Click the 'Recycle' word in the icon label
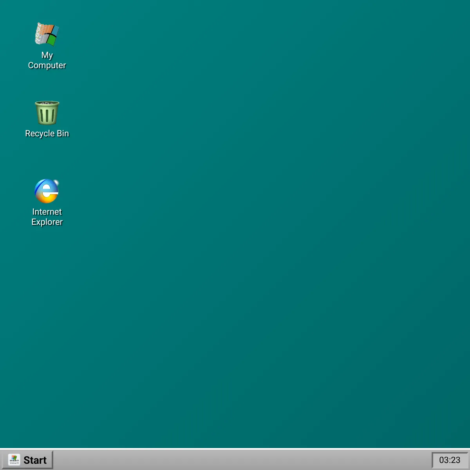 click(40, 134)
